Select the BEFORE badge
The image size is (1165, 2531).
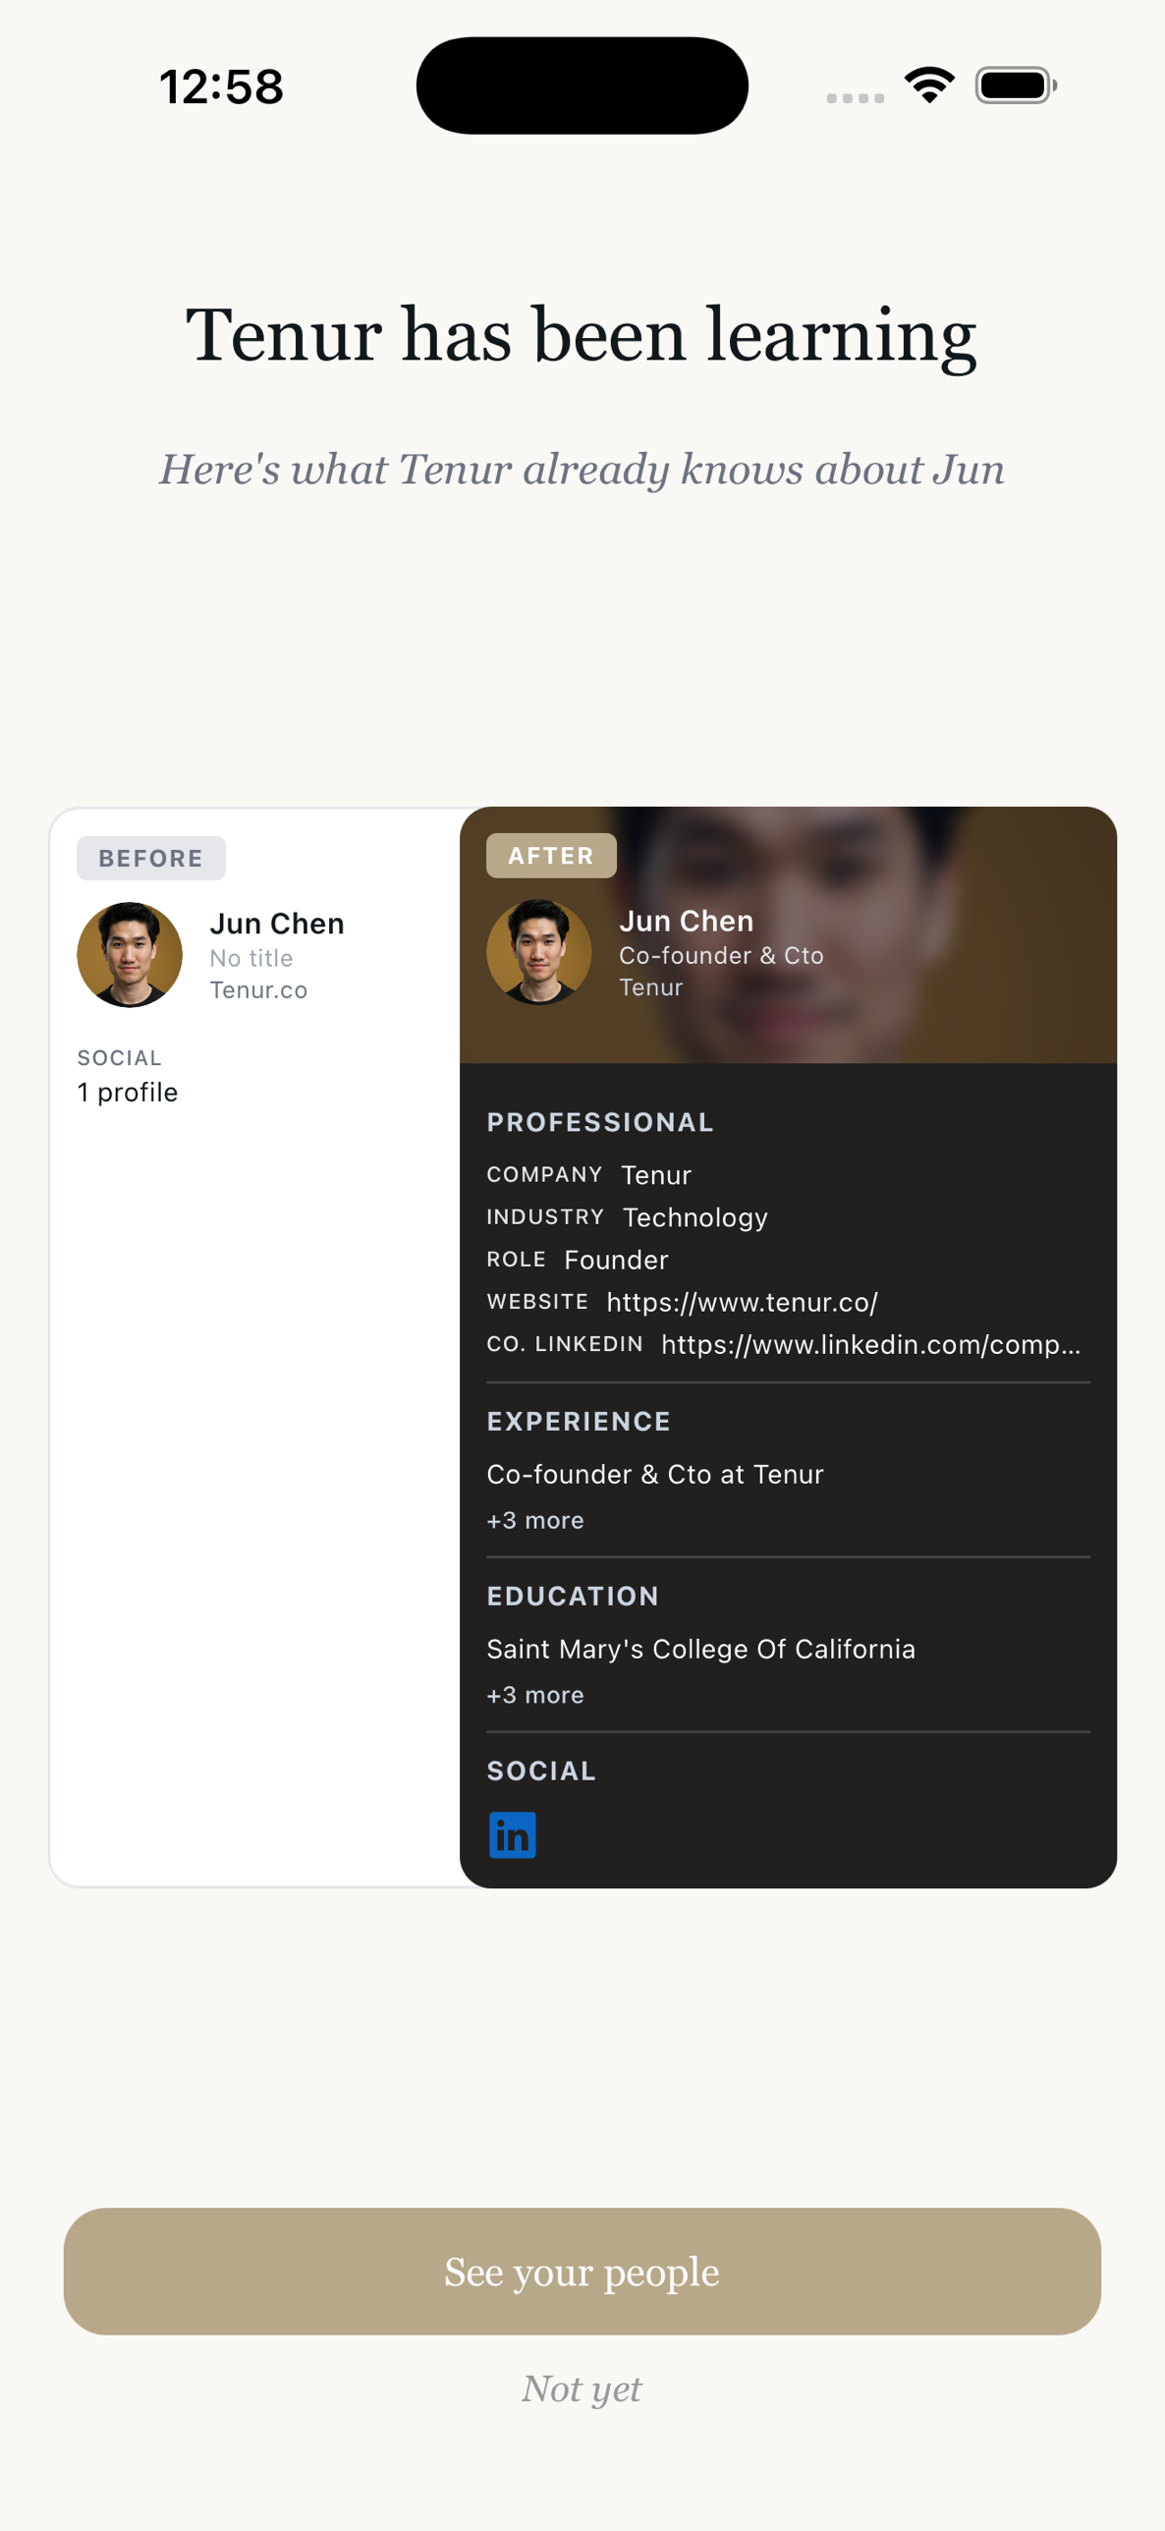[151, 858]
